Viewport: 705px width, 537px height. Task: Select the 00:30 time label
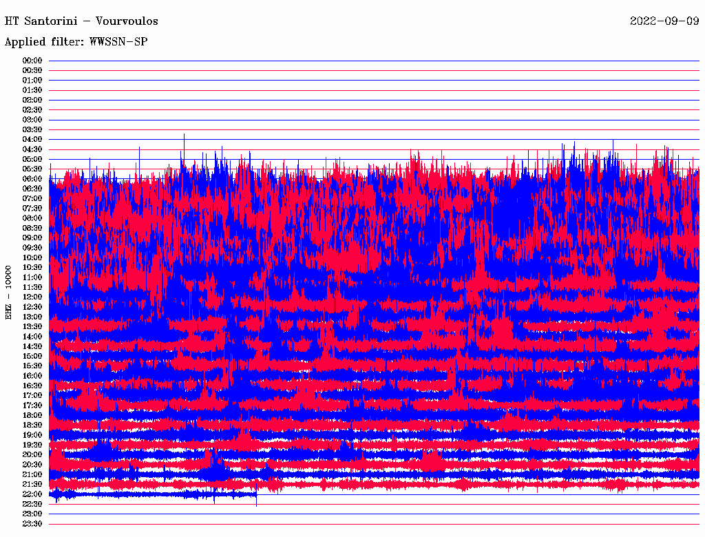pyautogui.click(x=32, y=70)
